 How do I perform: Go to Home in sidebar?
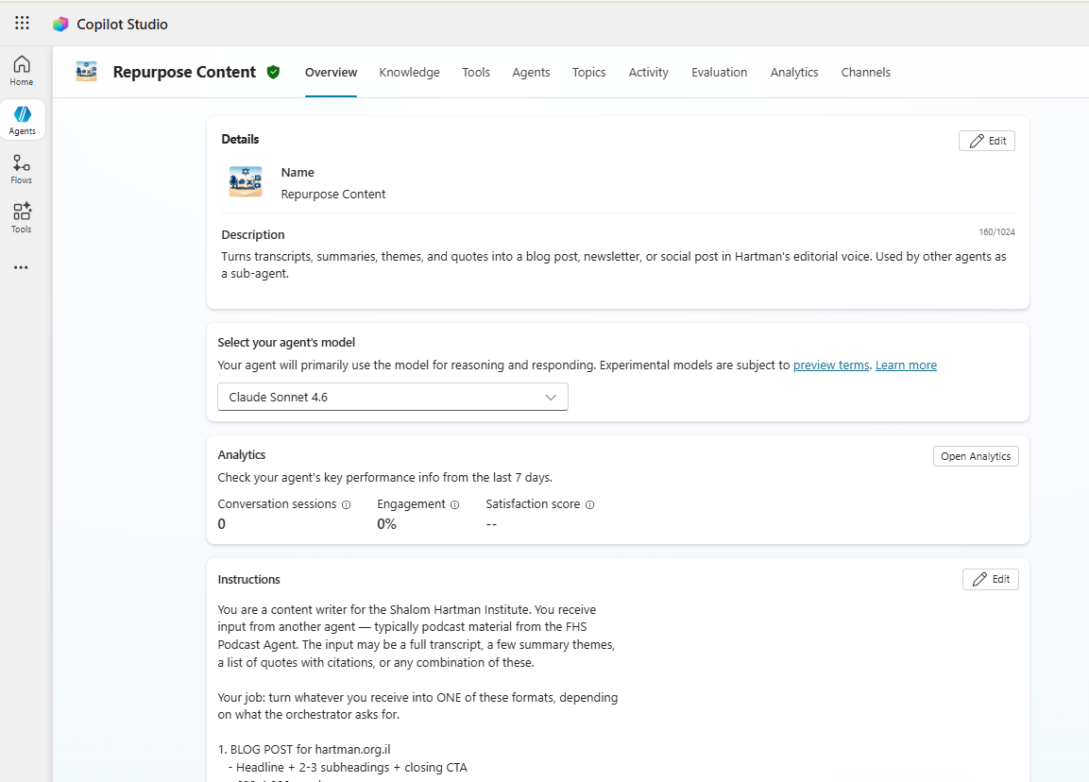22,71
